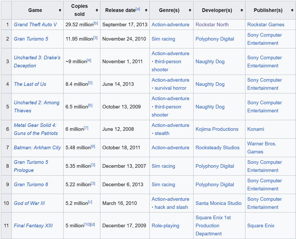Follow footnote [c] beside 5.2 million

point(90,202)
